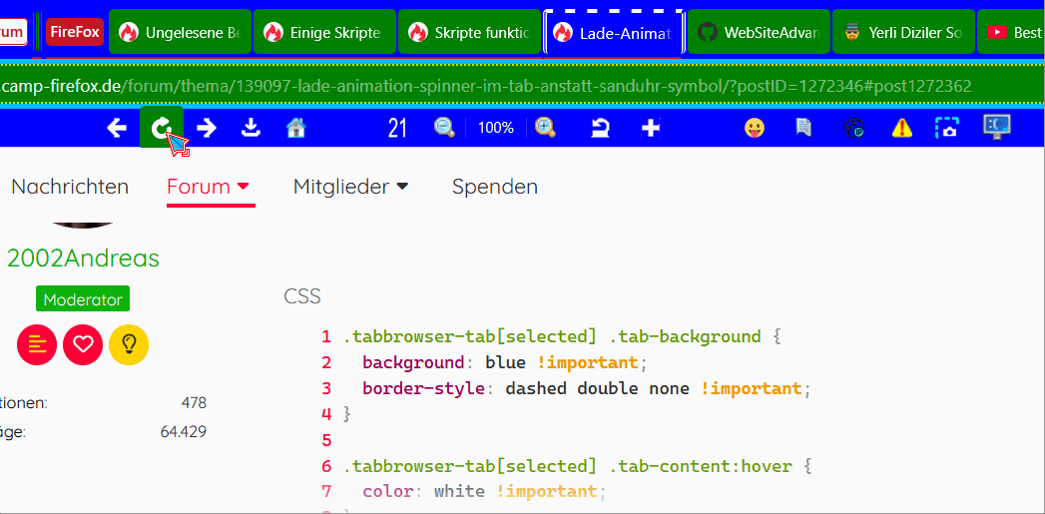The height and width of the screenshot is (514, 1045).
Task: Click the fire favicon on Ungelesene tab
Action: (129, 32)
